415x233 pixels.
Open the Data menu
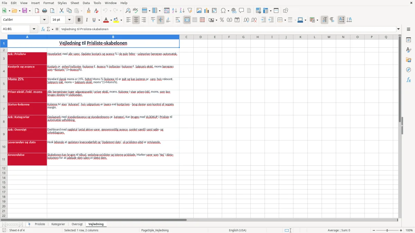(x=86, y=3)
